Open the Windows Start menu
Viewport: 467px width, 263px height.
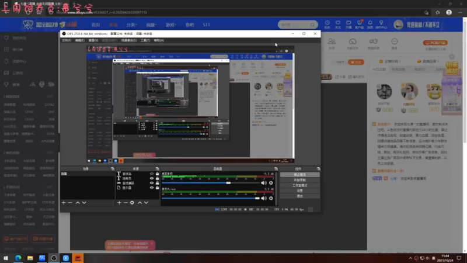[x=5, y=258]
